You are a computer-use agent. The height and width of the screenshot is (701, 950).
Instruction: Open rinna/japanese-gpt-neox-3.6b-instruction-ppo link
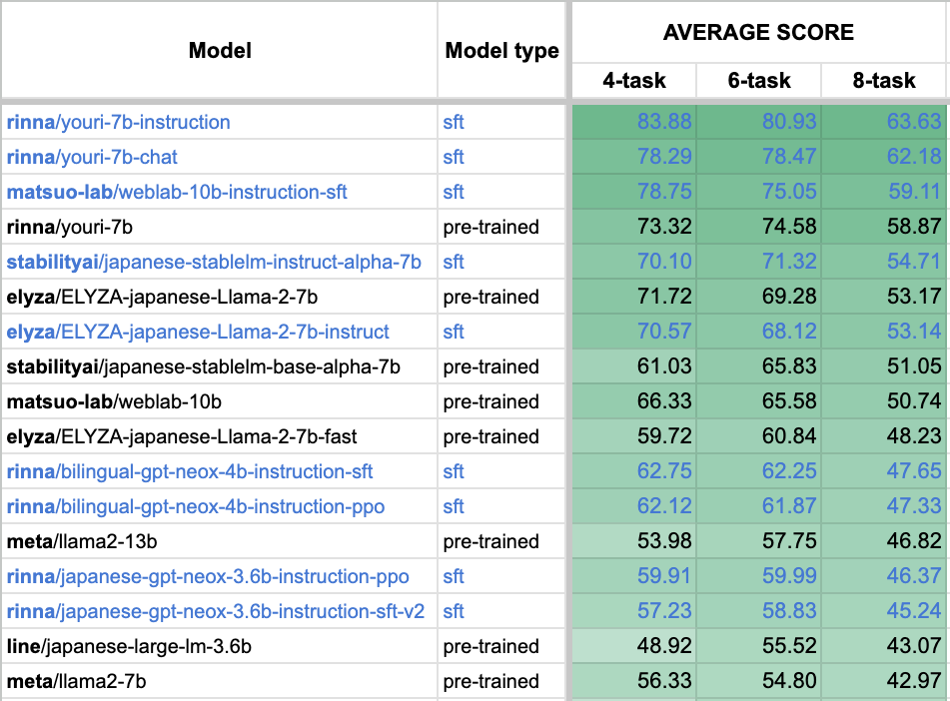[207, 576]
